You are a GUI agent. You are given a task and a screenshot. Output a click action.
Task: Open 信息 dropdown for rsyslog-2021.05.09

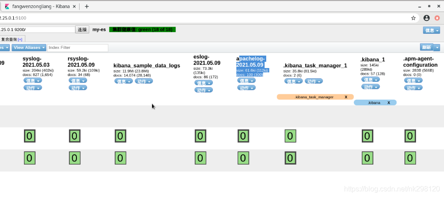coord(78,80)
